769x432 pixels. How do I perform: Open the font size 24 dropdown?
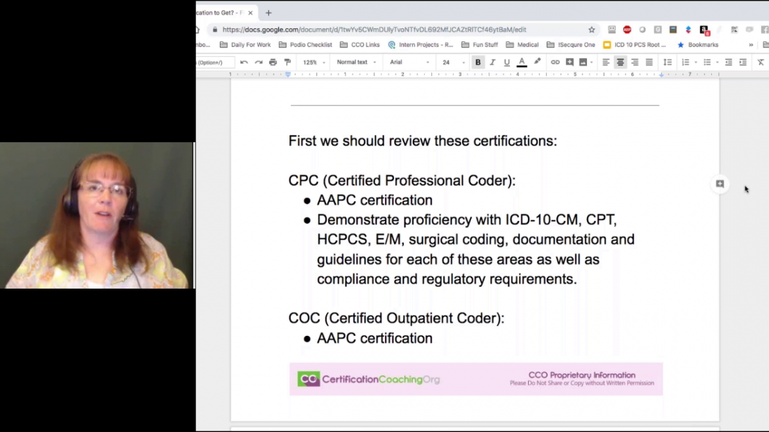tap(452, 61)
